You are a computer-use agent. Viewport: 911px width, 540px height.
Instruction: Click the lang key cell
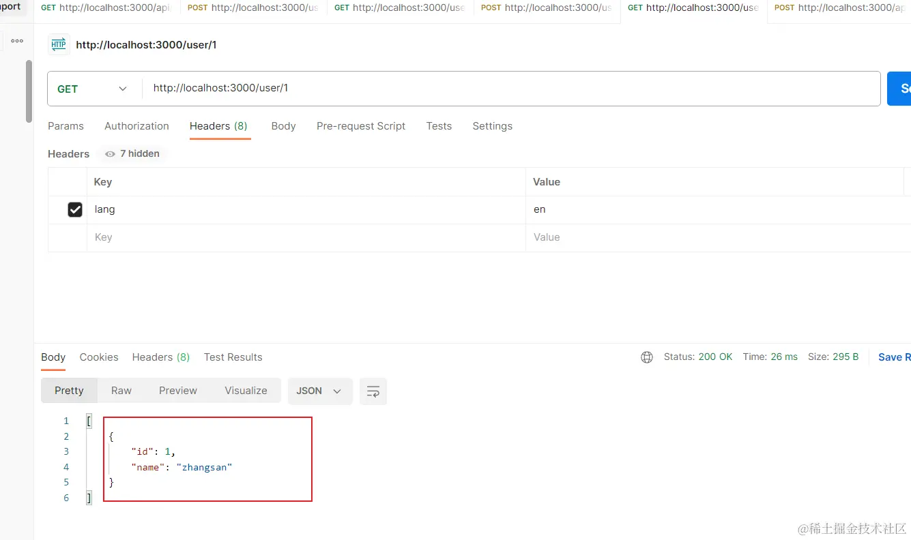pos(306,210)
